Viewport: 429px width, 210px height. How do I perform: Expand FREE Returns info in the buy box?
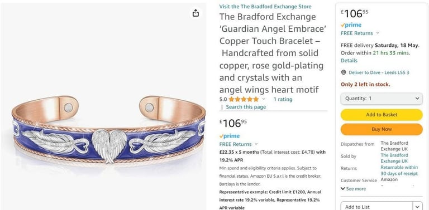[378, 33]
